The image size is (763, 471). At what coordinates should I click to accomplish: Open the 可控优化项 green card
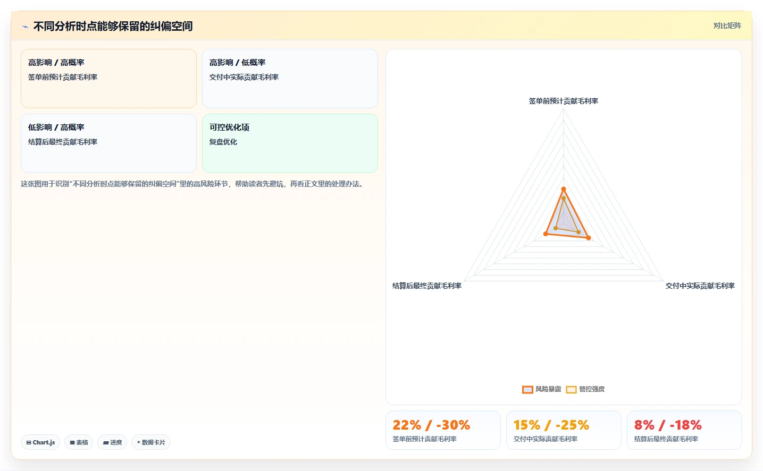[x=290, y=143]
